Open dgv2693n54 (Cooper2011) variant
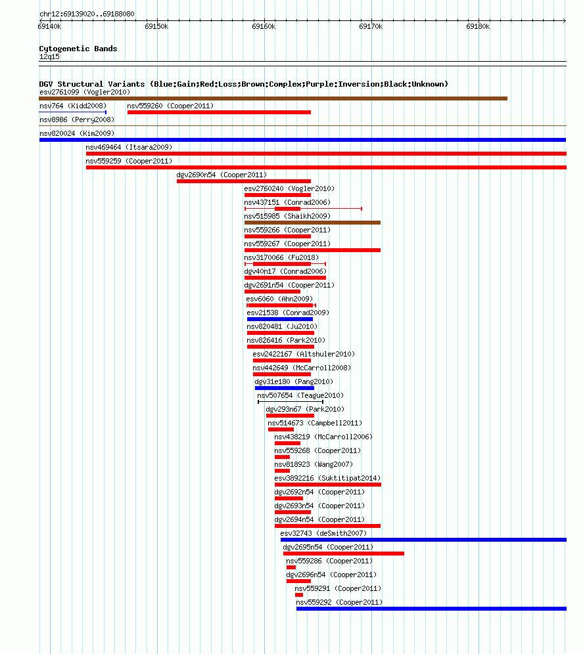This screenshot has height=654, width=585. point(319,506)
